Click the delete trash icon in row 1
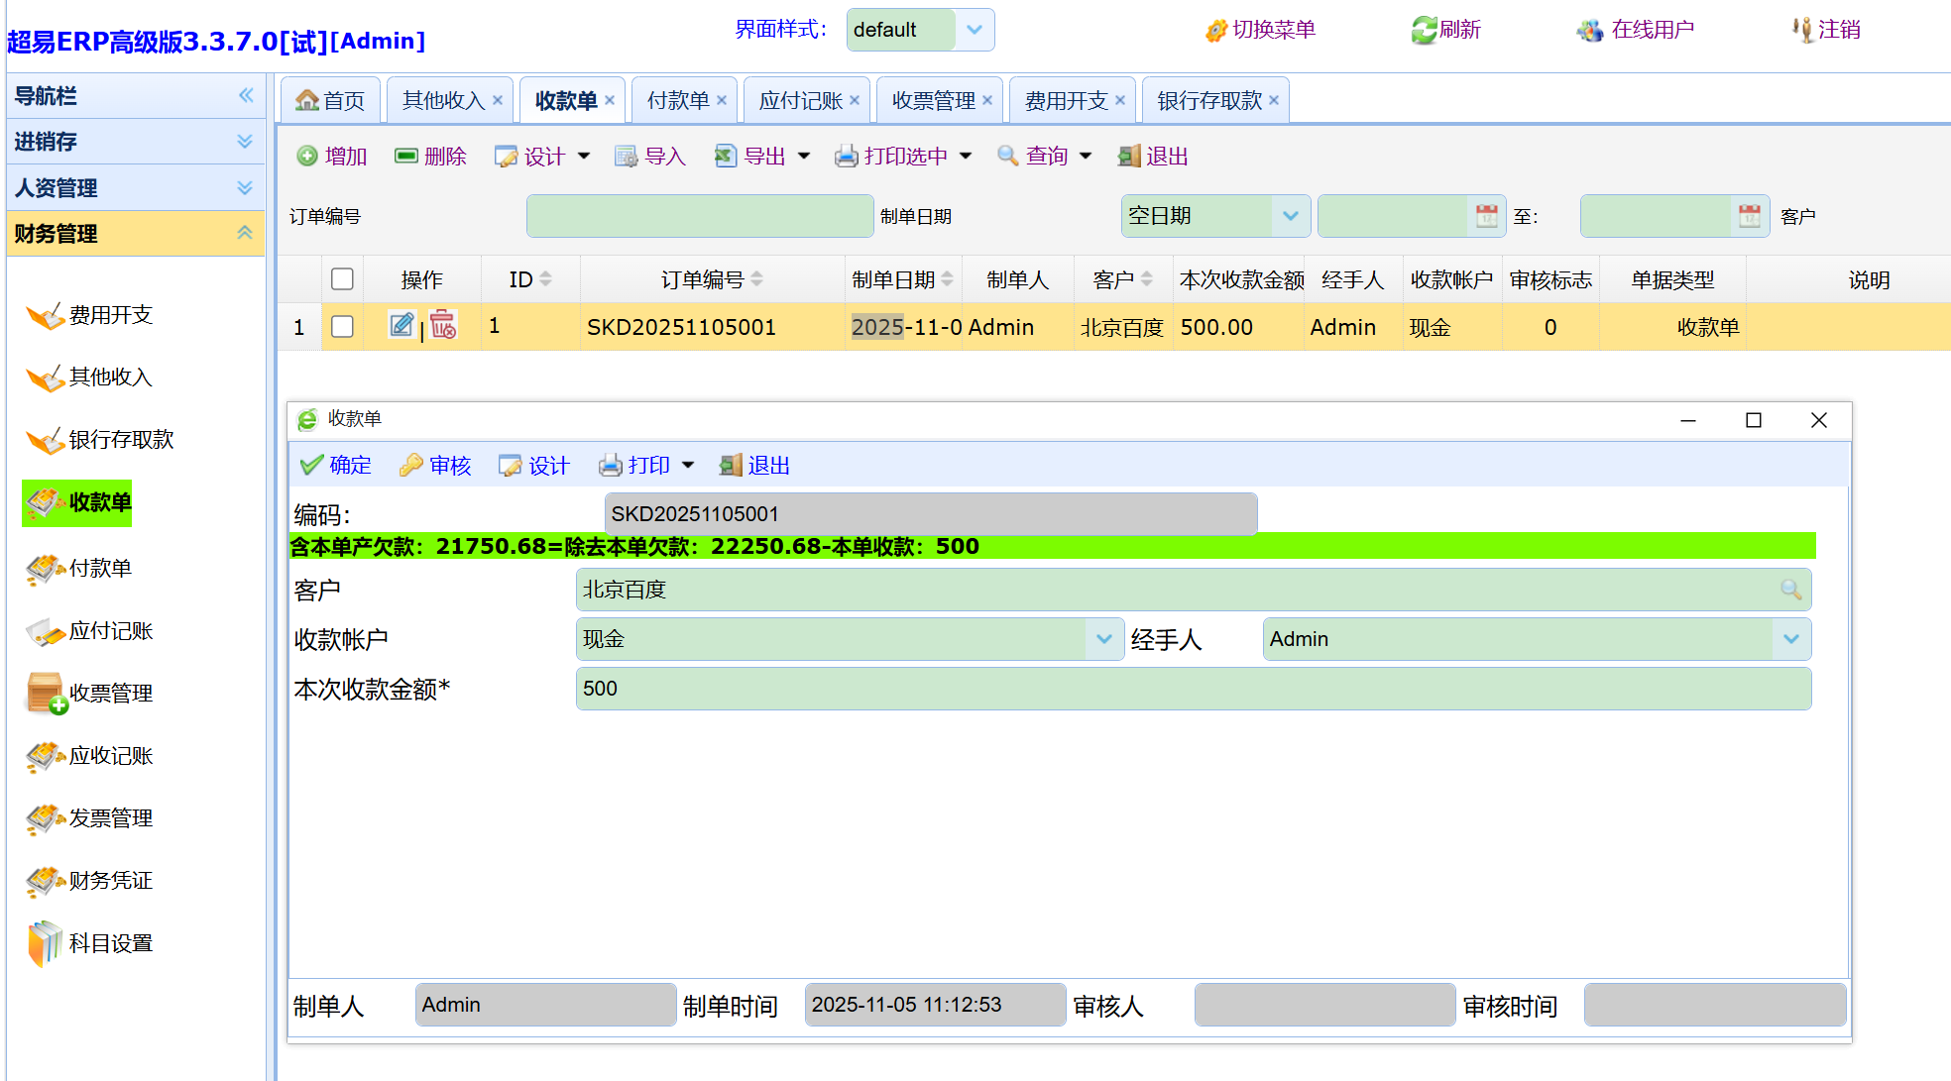The image size is (1951, 1081). [x=443, y=325]
